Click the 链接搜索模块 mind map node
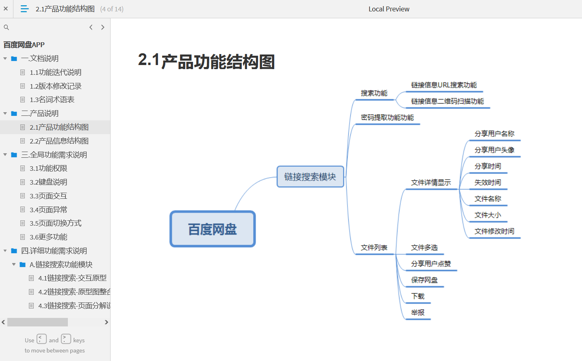This screenshot has height=361, width=582. tap(311, 176)
